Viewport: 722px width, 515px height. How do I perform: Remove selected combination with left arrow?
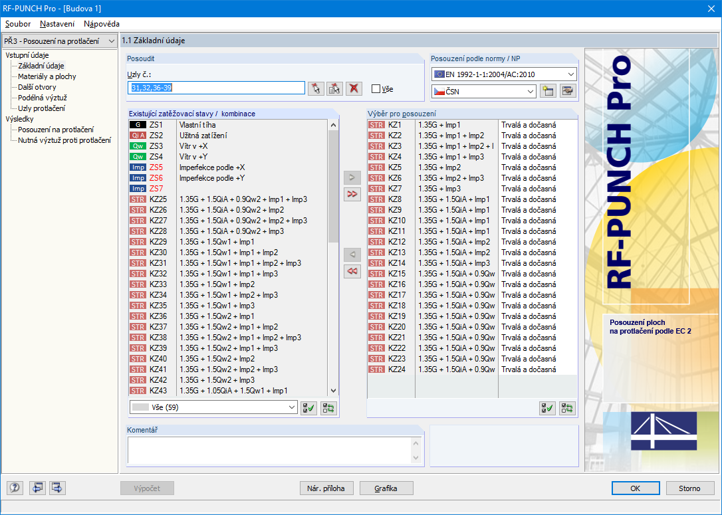[x=352, y=254]
